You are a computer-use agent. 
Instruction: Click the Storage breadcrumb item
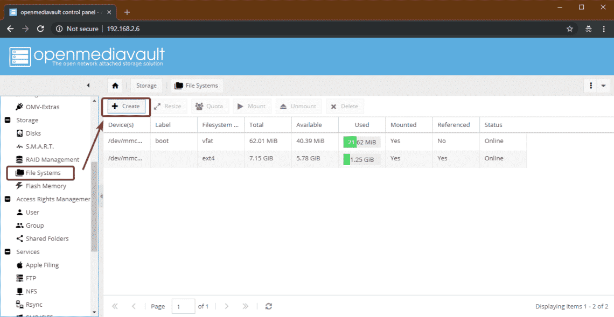pos(146,86)
